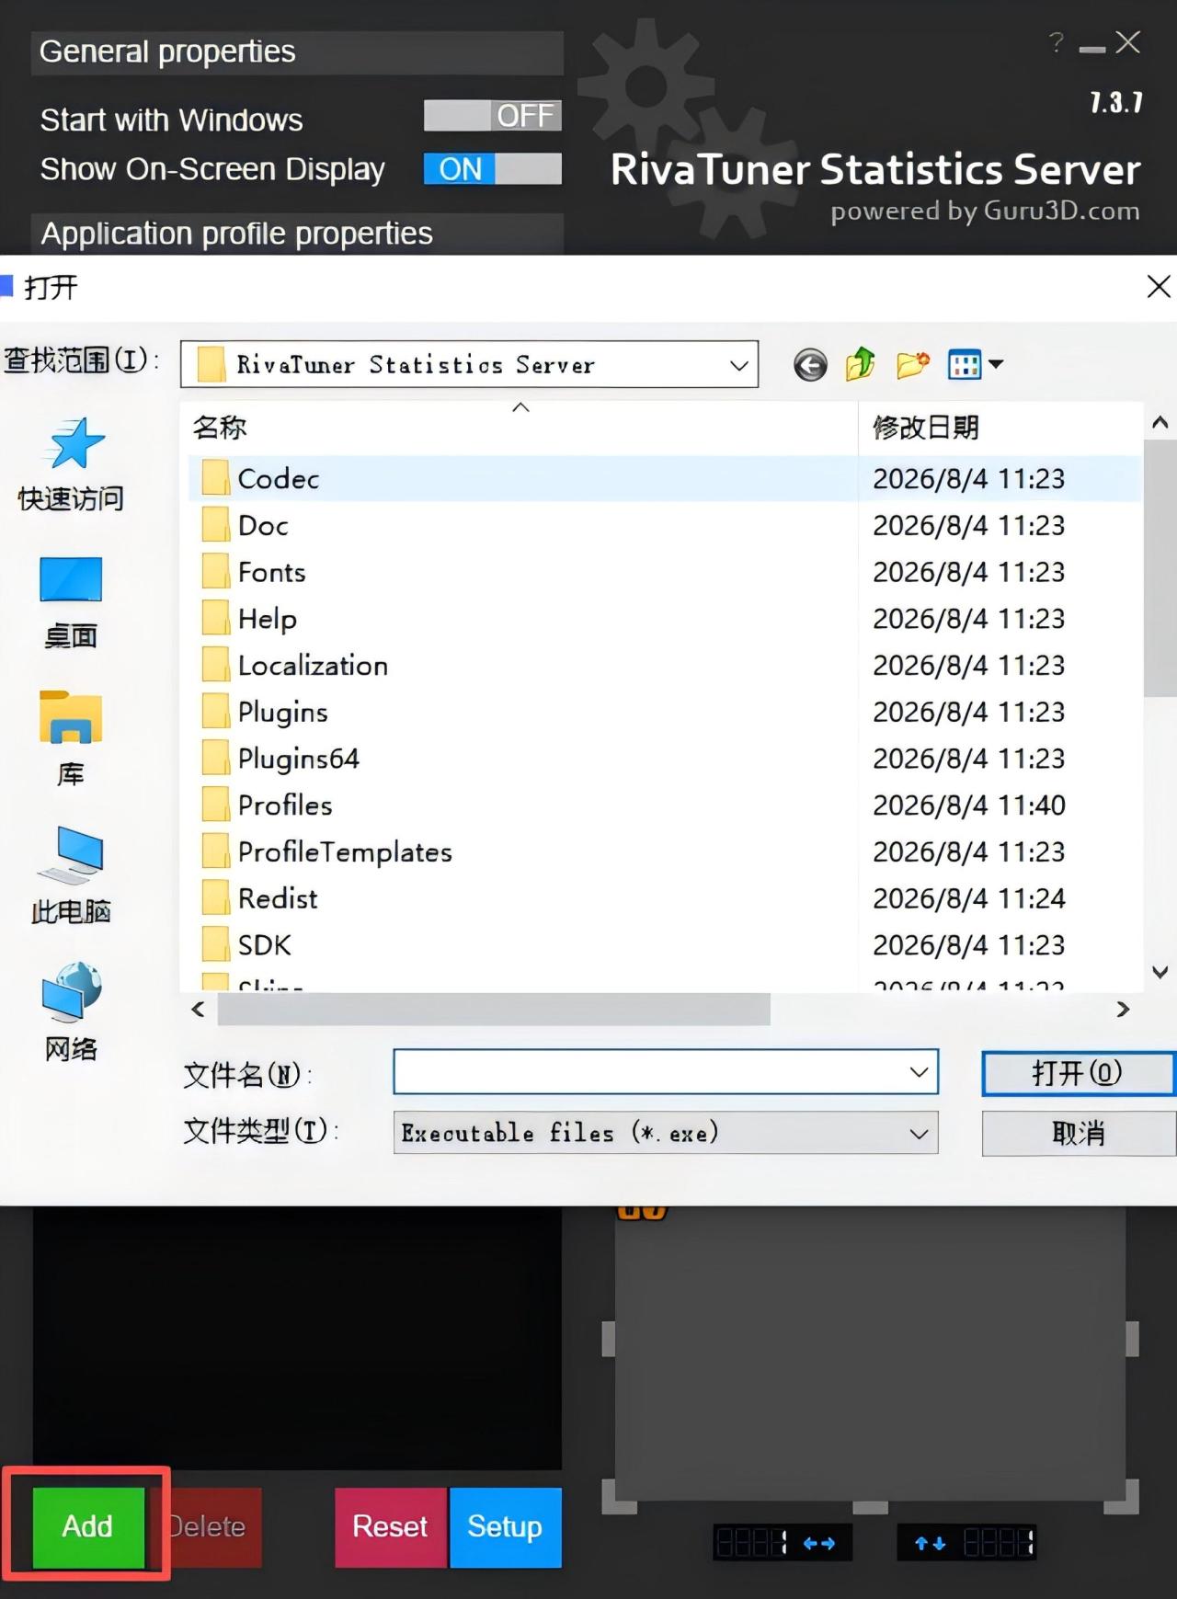Click the file list scroll right arrow
Image resolution: width=1177 pixels, height=1599 pixels.
point(1123,1009)
